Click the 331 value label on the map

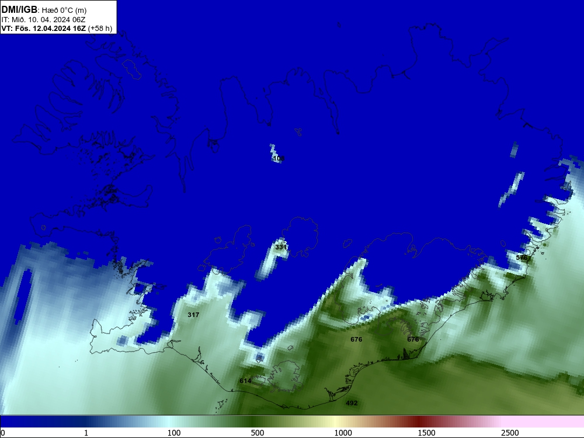click(281, 247)
